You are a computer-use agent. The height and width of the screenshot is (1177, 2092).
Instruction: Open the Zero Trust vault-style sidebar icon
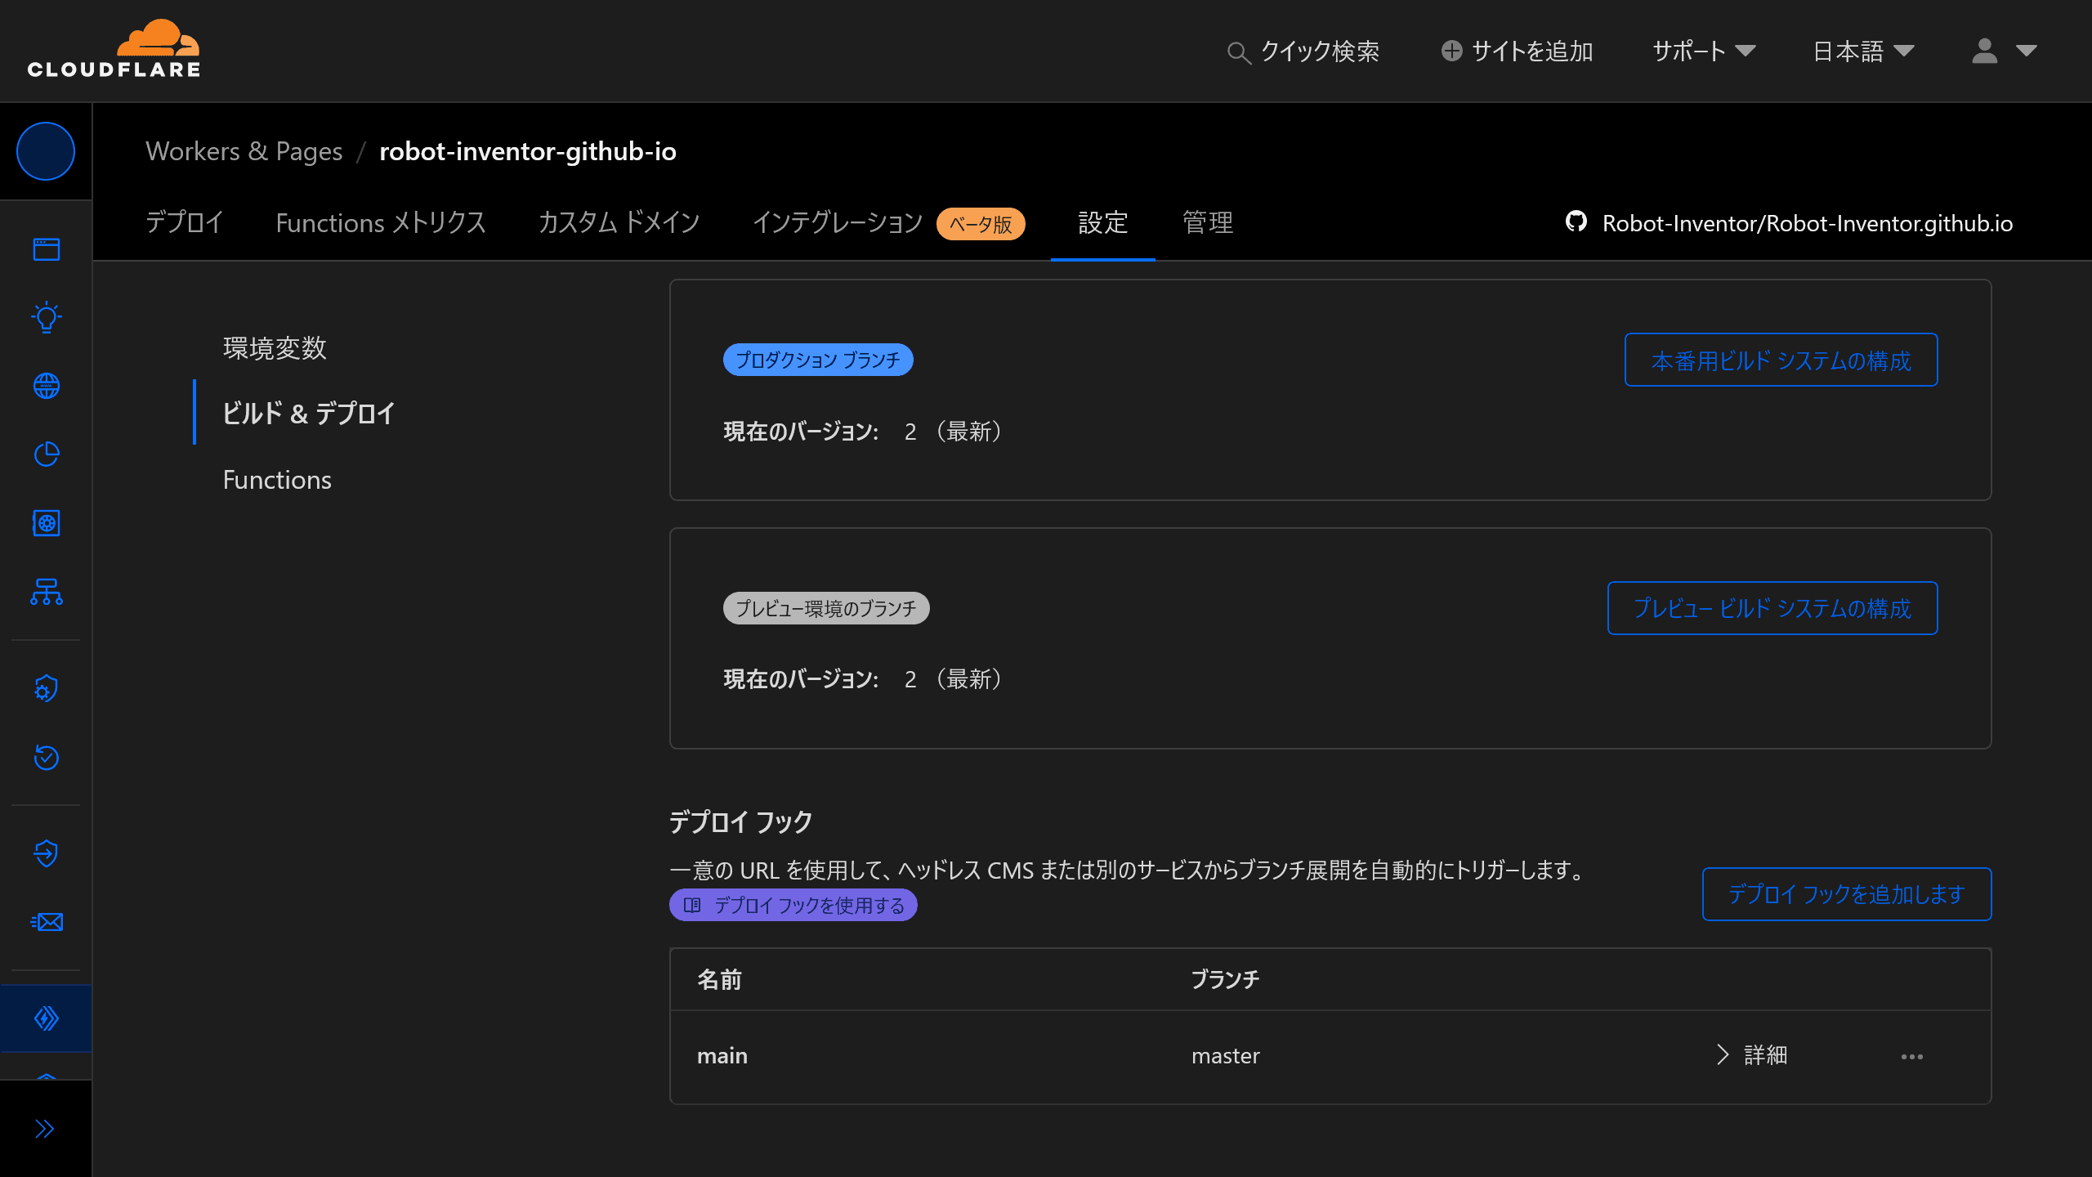pyautogui.click(x=47, y=523)
